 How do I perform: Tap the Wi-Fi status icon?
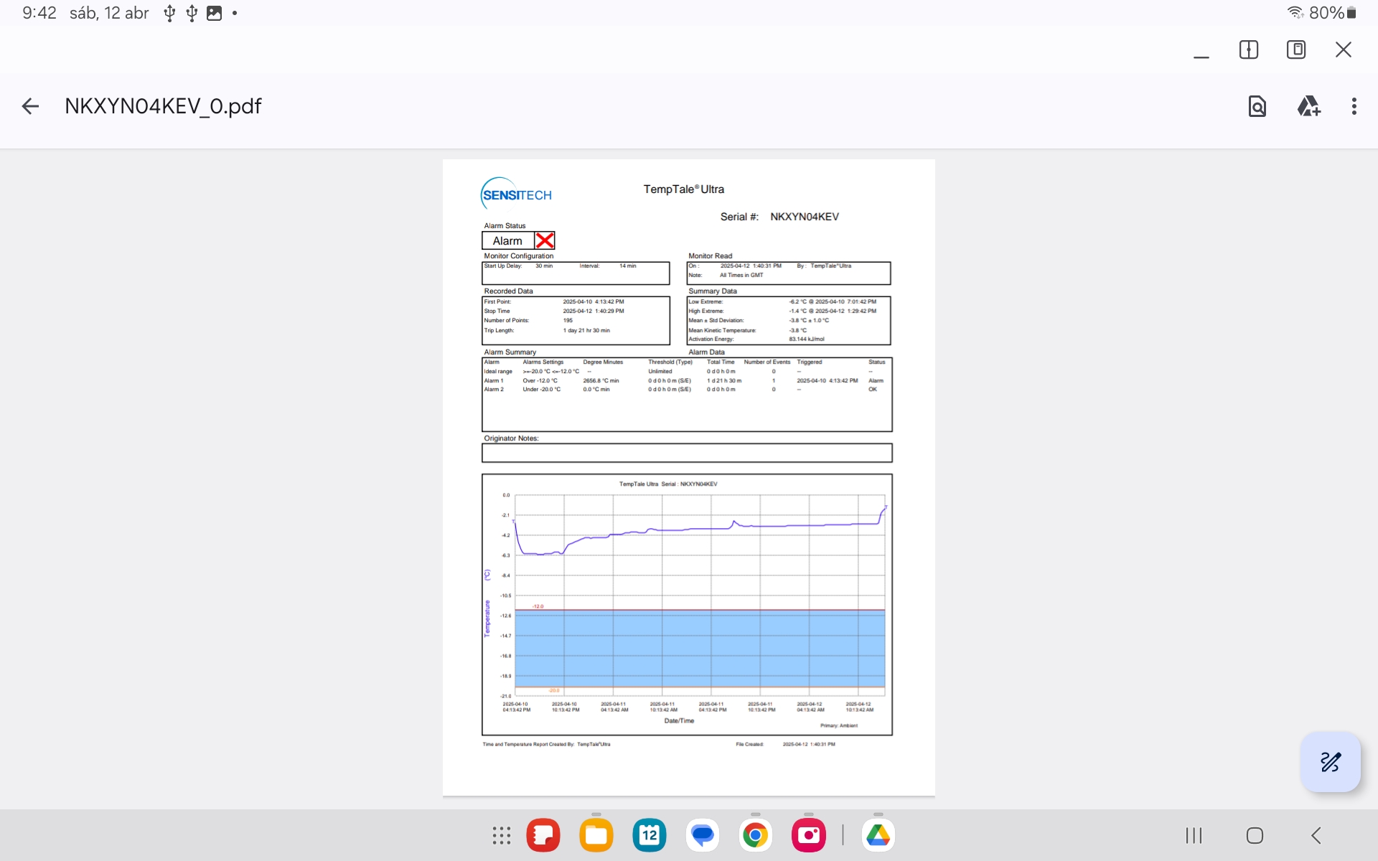1295,12
